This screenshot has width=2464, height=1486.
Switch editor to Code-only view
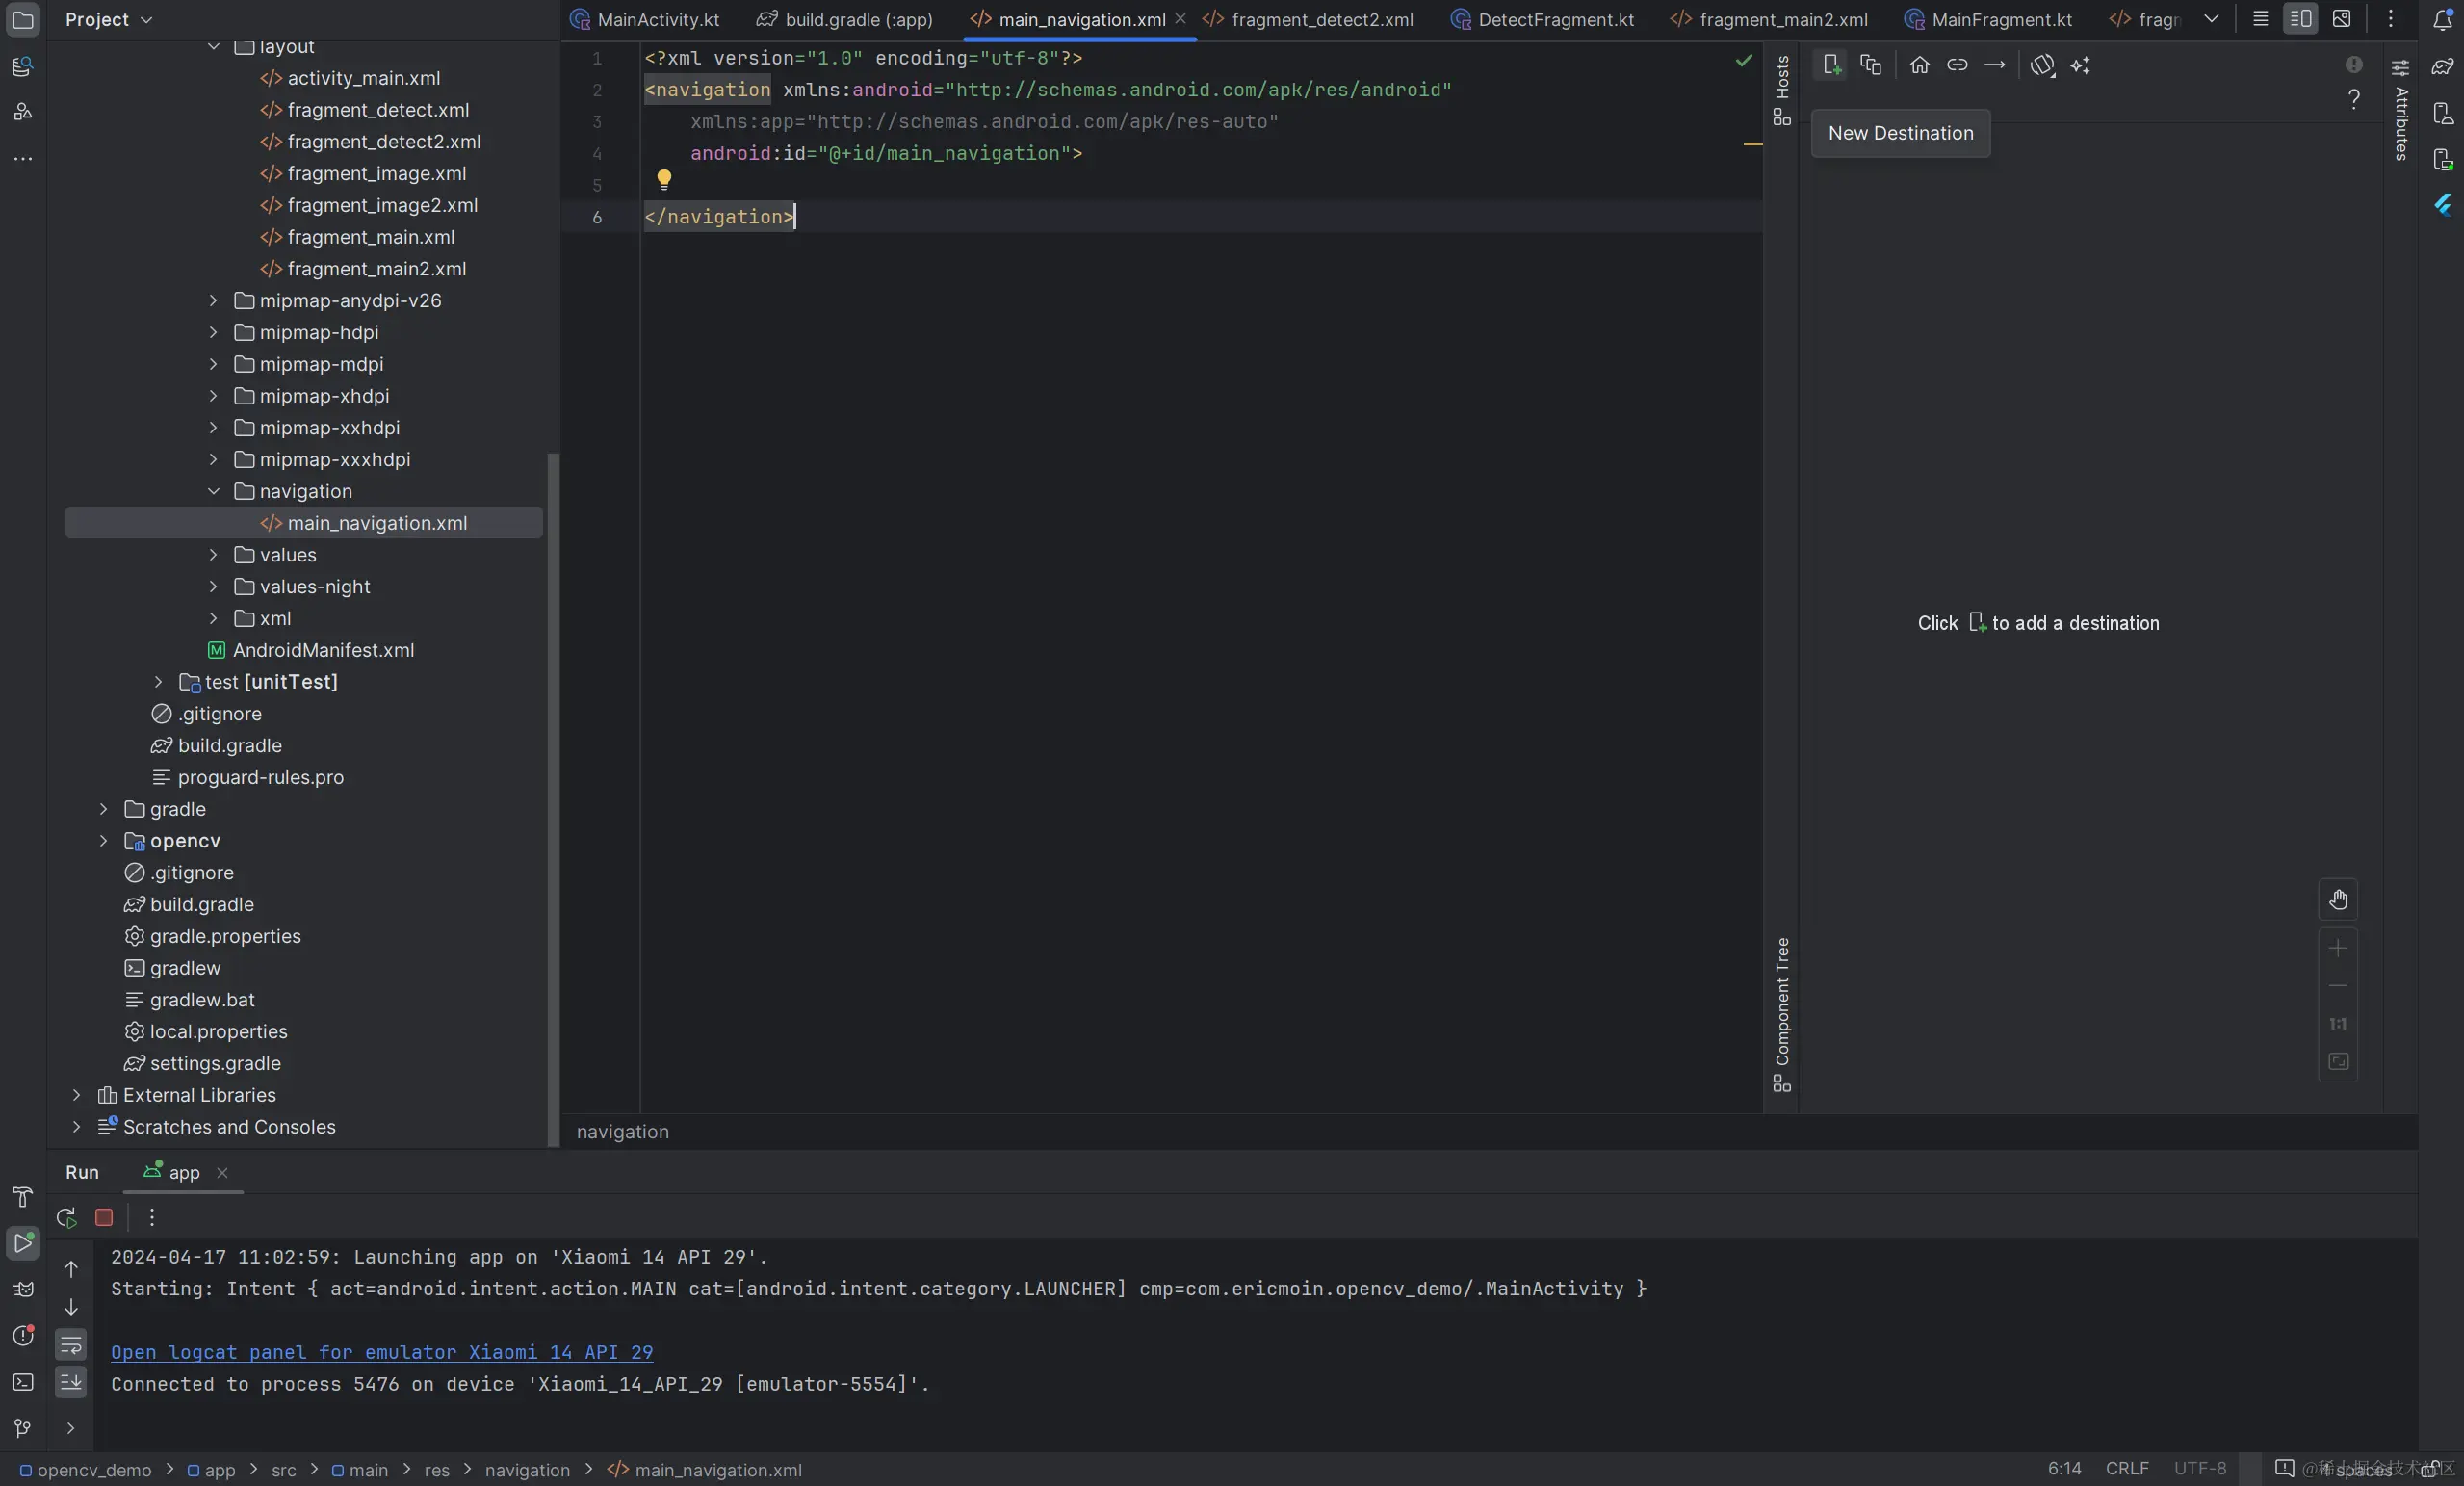pyautogui.click(x=2260, y=19)
